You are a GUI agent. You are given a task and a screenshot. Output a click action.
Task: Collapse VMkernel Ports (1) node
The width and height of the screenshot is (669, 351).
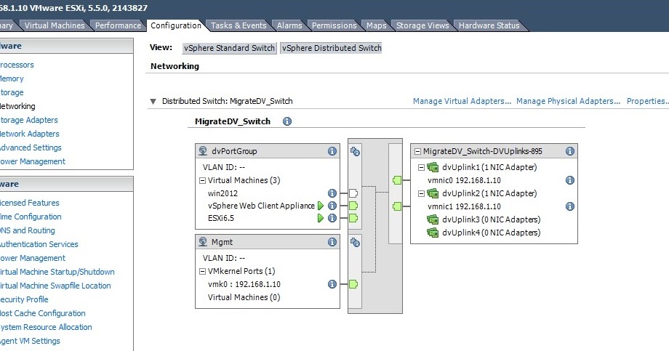click(x=202, y=271)
